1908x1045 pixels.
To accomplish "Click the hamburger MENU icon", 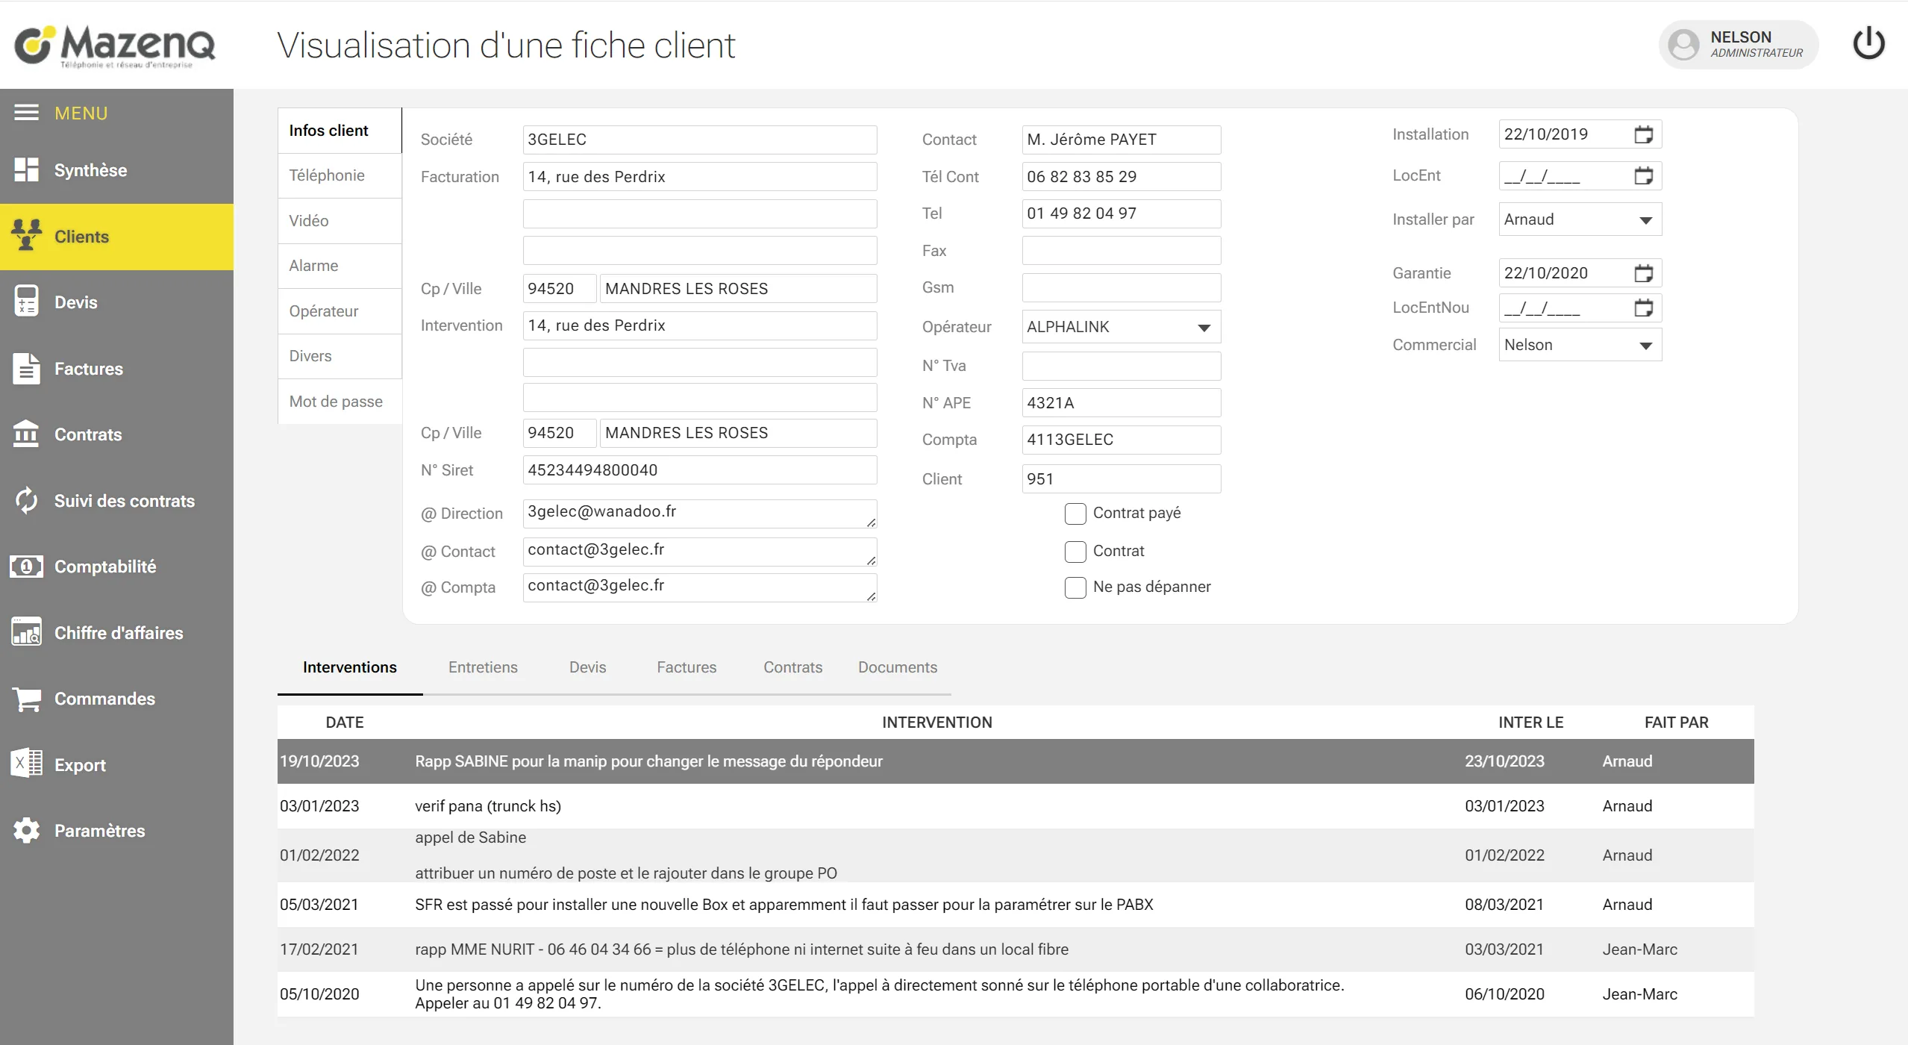I will (26, 113).
